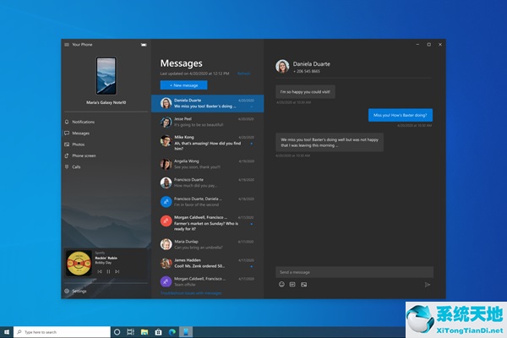Skip to next track in music player
Viewport: 507px width, 338px height.
coord(117,272)
